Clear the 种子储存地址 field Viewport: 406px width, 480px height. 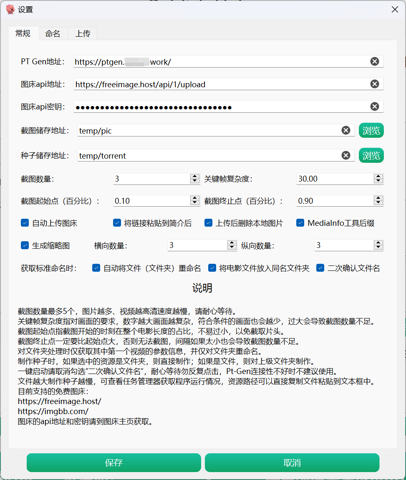coord(346,156)
